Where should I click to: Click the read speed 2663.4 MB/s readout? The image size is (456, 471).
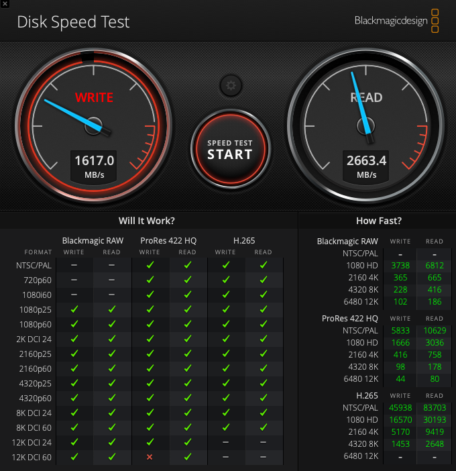[366, 166]
